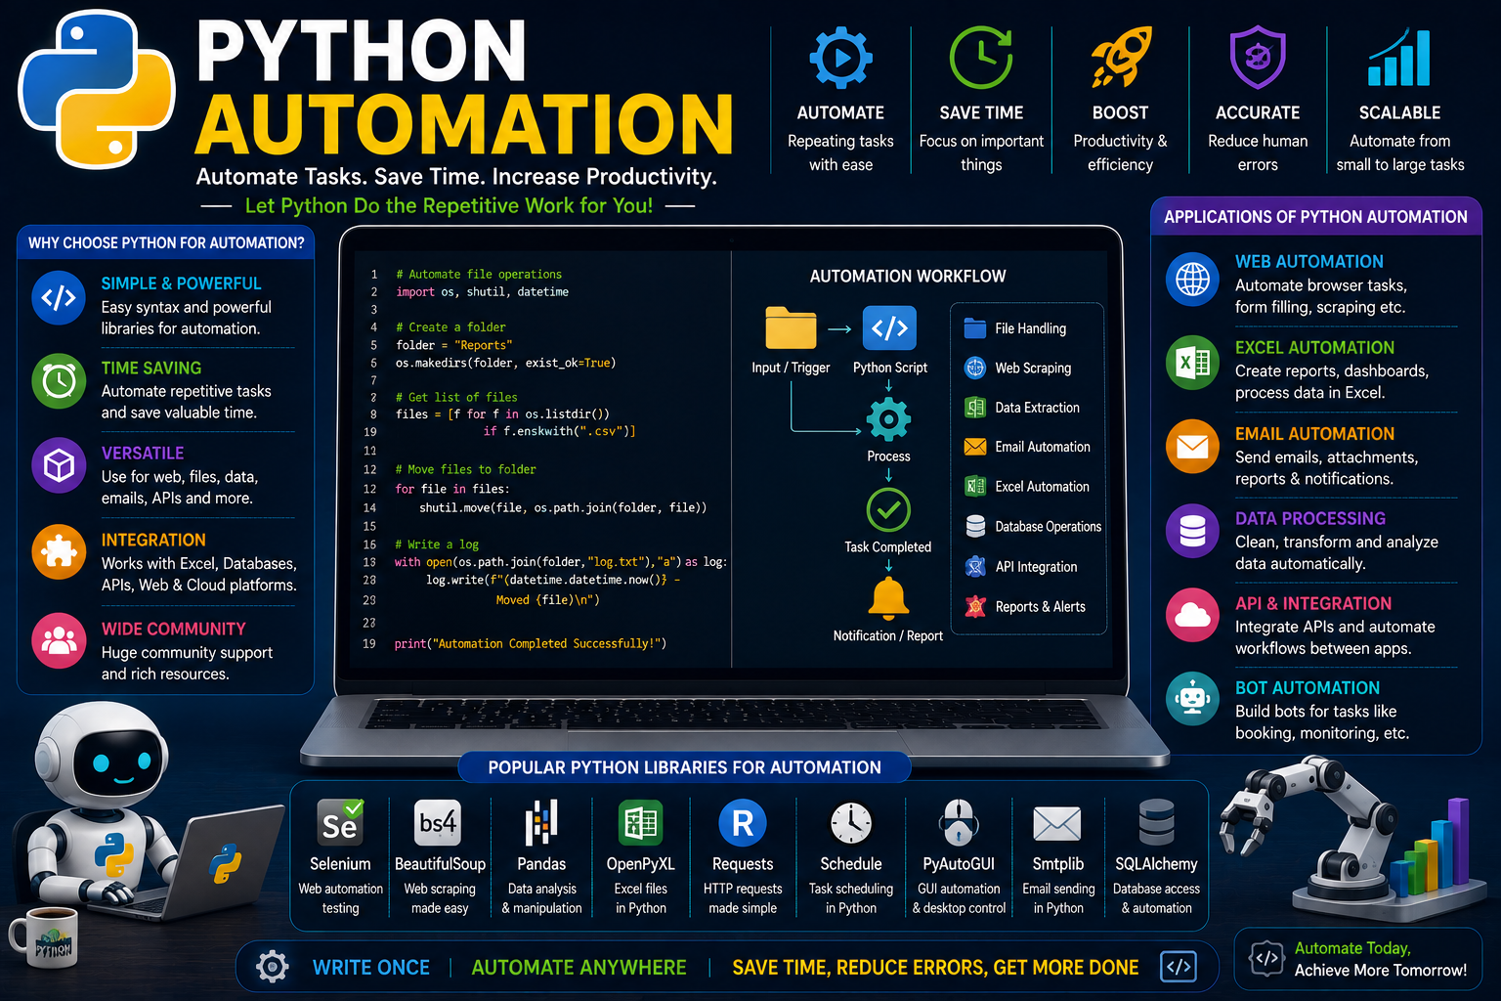
Task: Click SAVE TIME, REDUCE ERRORS, GET MORE DONE
Action: (x=935, y=967)
